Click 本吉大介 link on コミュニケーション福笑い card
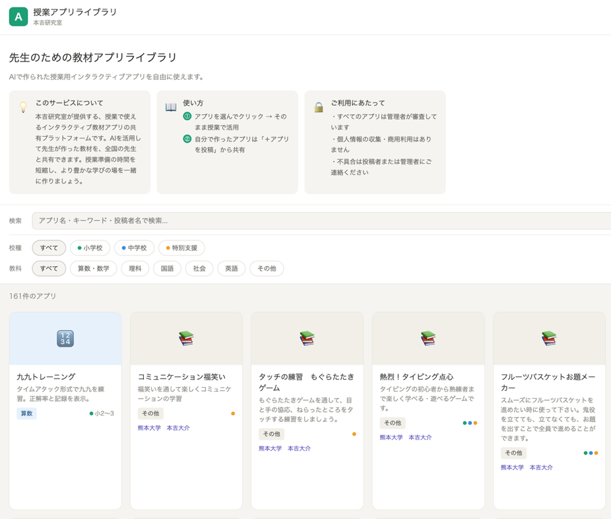 [178, 428]
